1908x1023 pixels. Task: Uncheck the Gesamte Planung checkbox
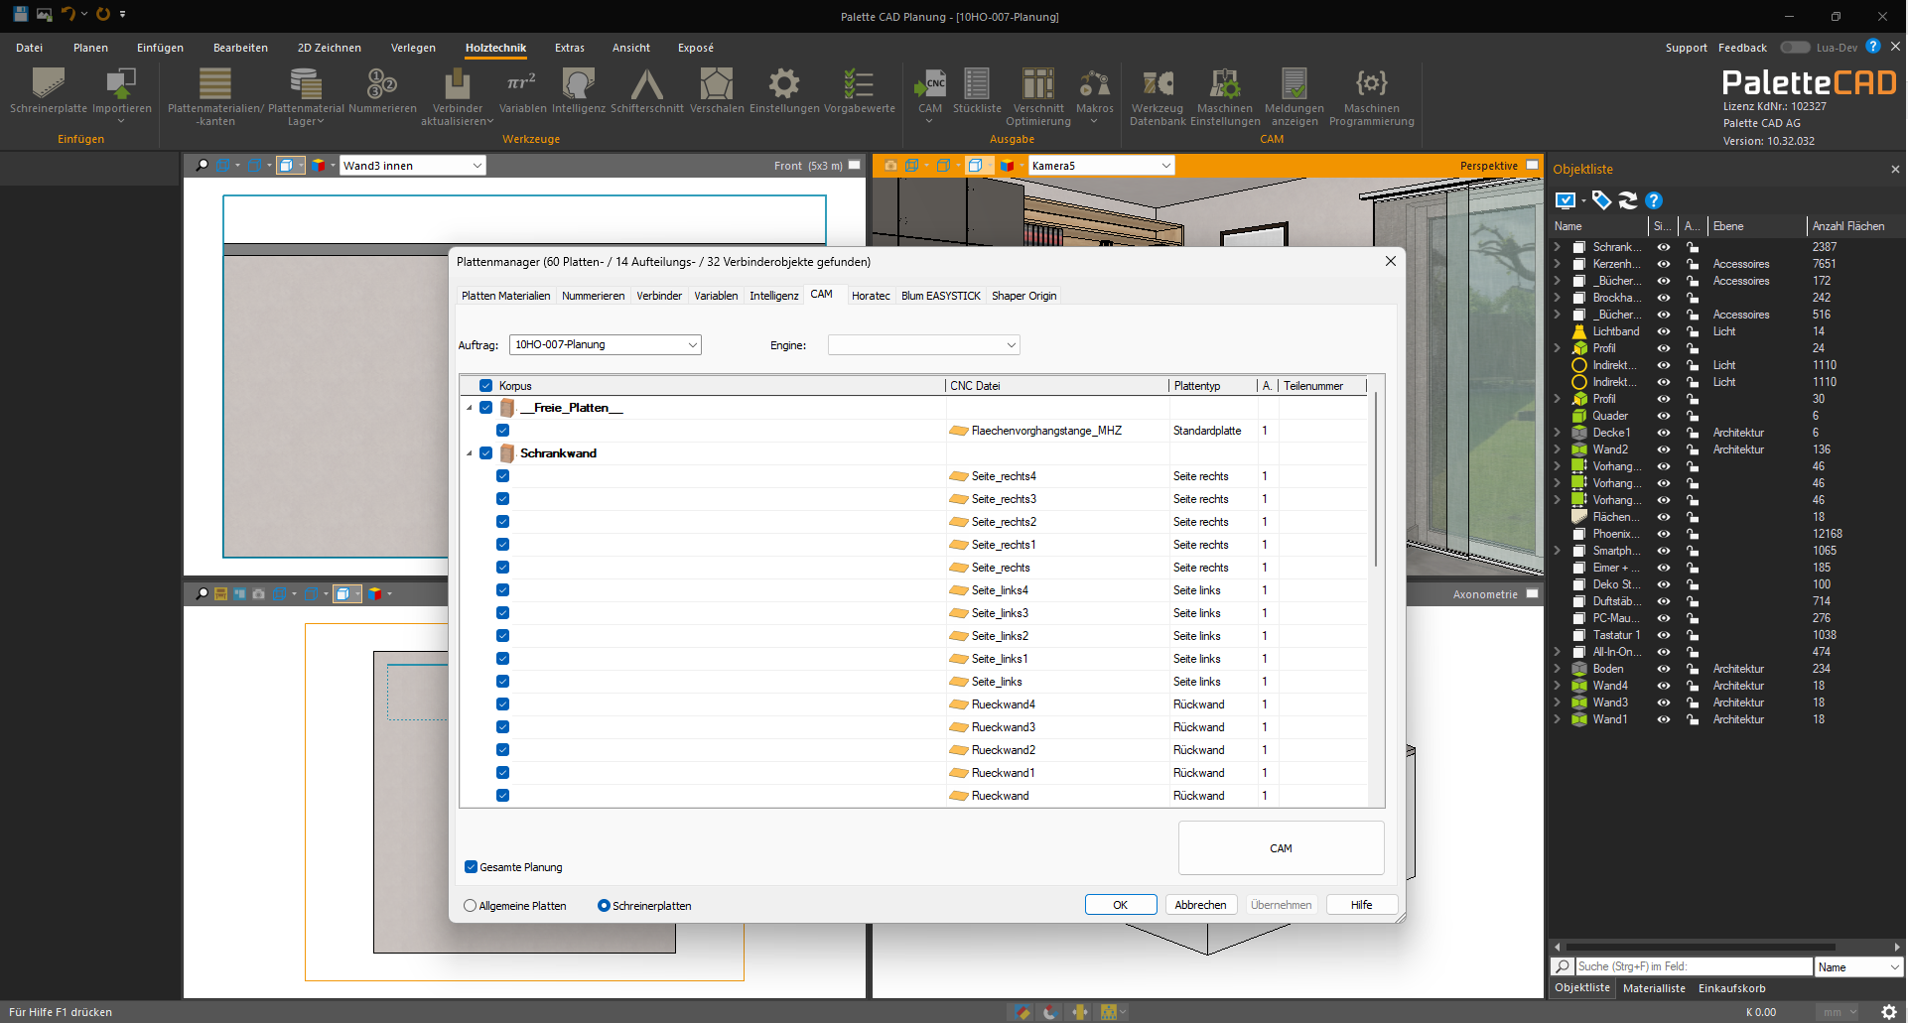(x=472, y=866)
